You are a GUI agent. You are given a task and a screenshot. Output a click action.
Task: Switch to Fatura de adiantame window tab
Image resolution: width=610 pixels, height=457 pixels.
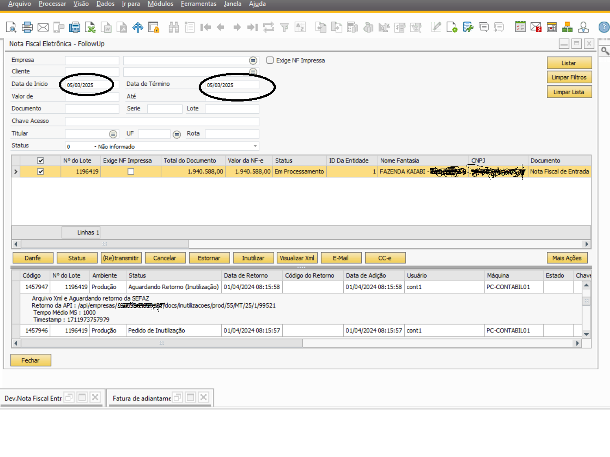(142, 398)
